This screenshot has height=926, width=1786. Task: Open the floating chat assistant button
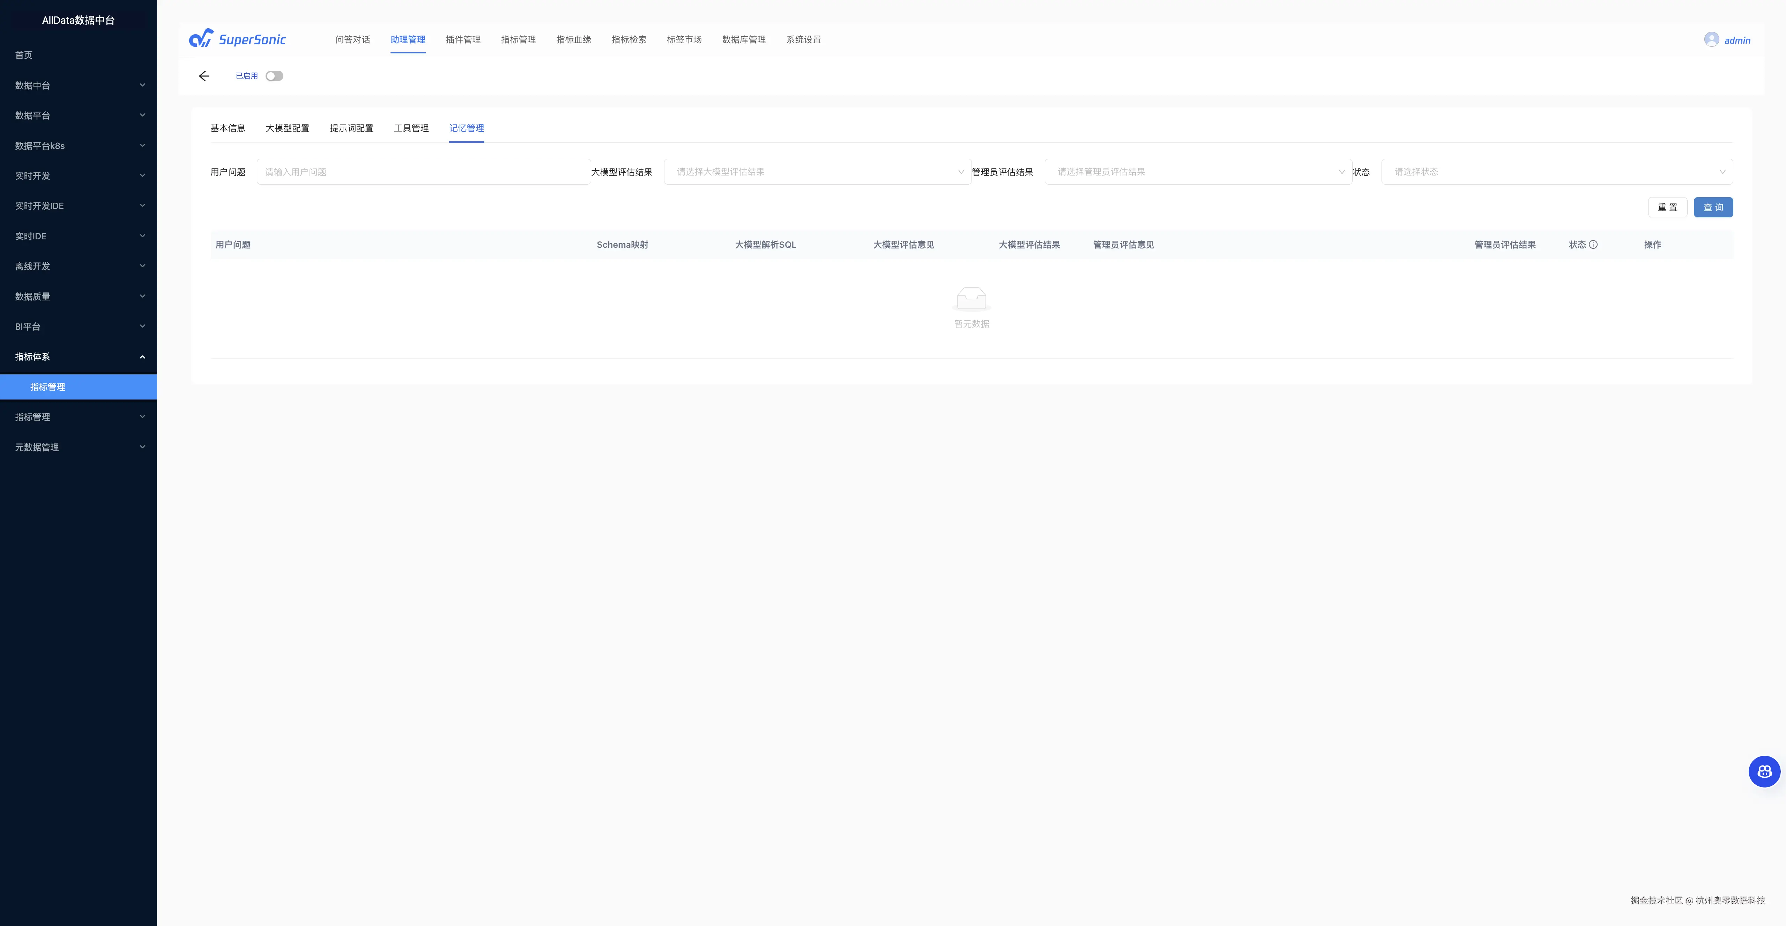(1764, 771)
